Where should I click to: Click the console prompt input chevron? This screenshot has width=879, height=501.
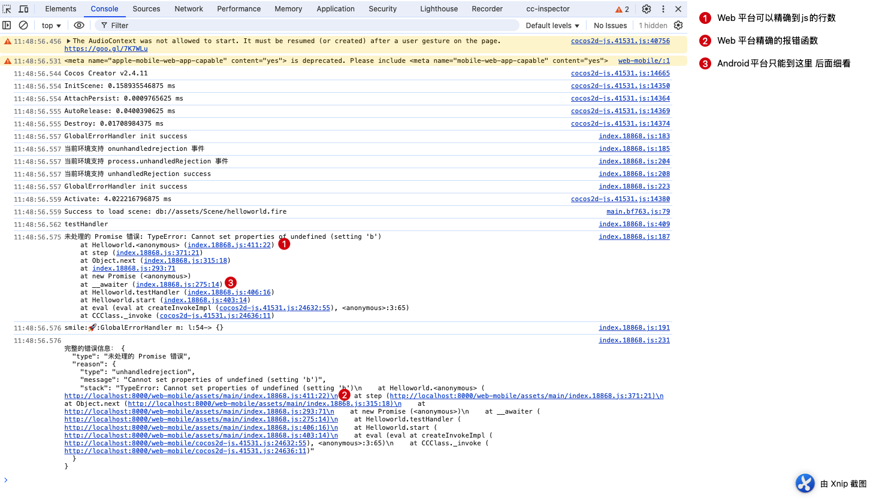6,480
